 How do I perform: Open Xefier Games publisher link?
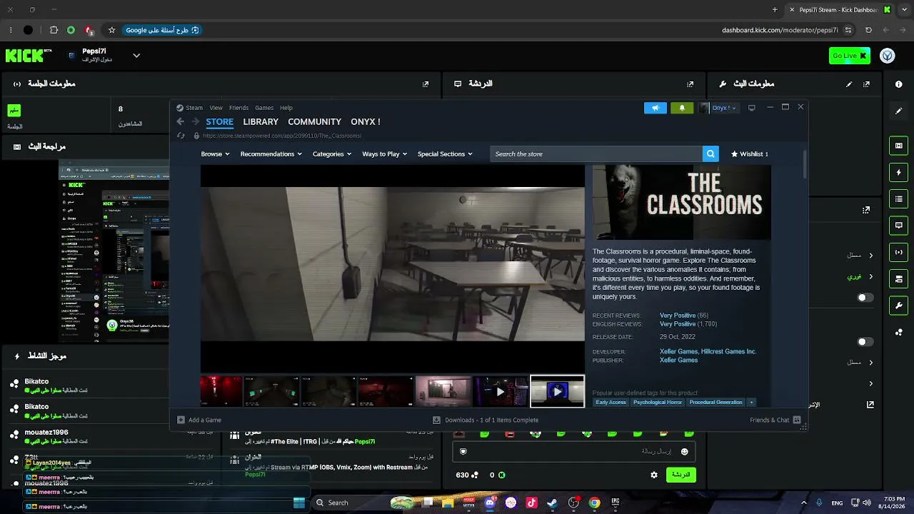point(678,361)
